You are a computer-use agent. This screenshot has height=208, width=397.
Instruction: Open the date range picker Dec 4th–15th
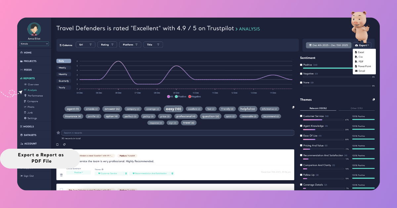(328, 45)
